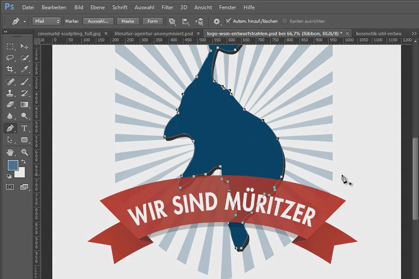This screenshot has width=419, height=279.
Task: Toggle Autom. hinzuf./löschen checkbox
Action: click(228, 21)
